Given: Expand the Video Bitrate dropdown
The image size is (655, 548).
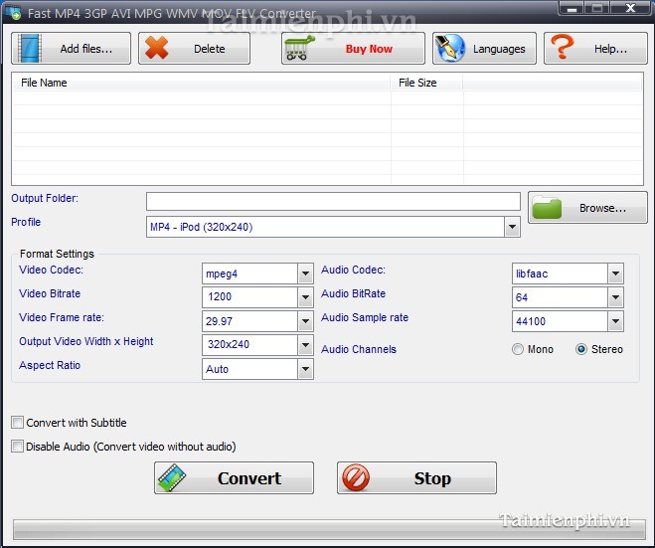Looking at the screenshot, I should (305, 297).
